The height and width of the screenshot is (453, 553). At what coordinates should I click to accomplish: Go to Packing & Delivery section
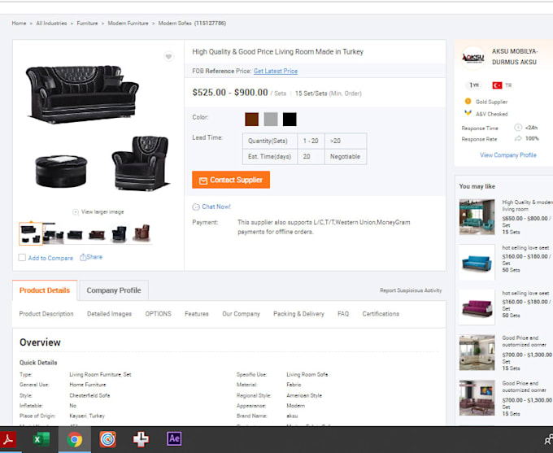(x=298, y=314)
